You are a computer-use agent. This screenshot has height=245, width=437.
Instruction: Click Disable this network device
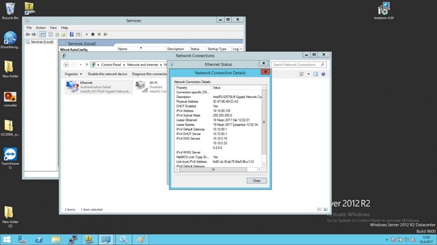(108, 74)
